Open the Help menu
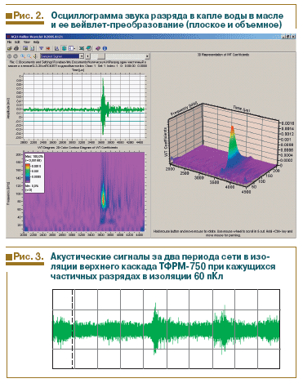Viewport: 303px width, 383px height. click(x=36, y=42)
